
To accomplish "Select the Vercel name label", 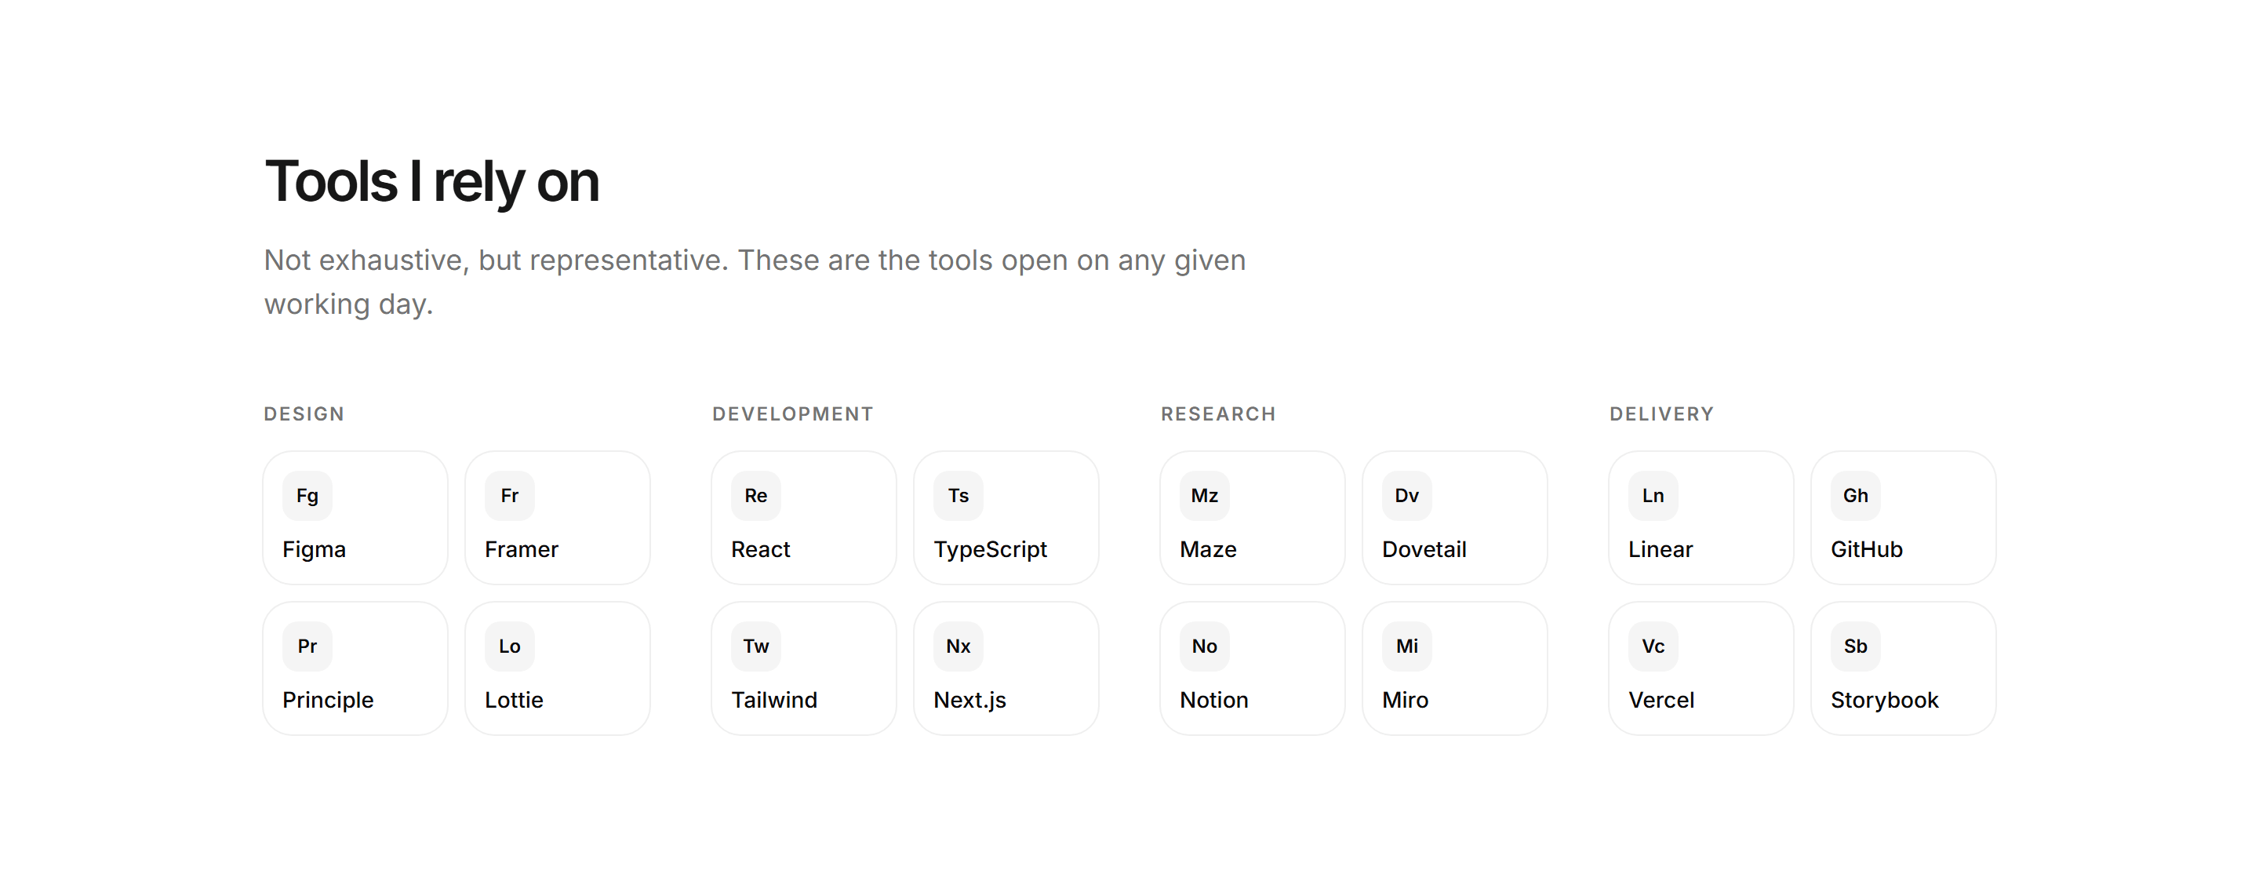I will [1662, 701].
